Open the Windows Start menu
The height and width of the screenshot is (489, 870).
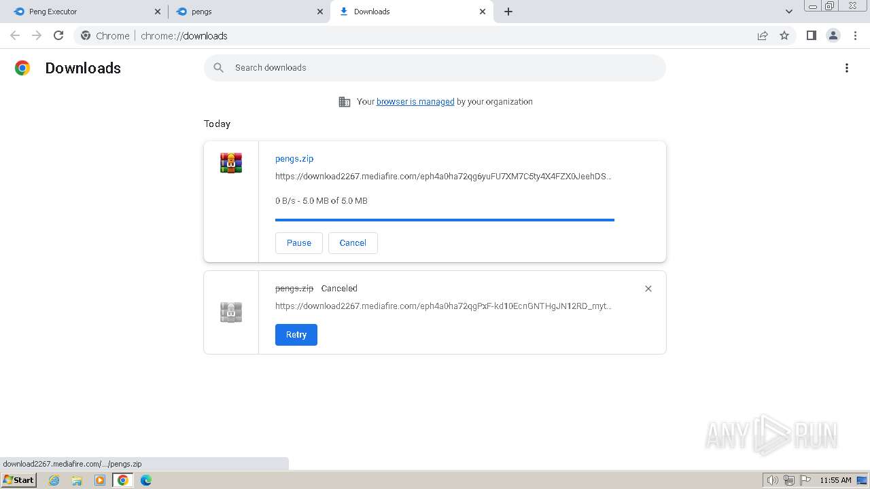pyautogui.click(x=18, y=479)
